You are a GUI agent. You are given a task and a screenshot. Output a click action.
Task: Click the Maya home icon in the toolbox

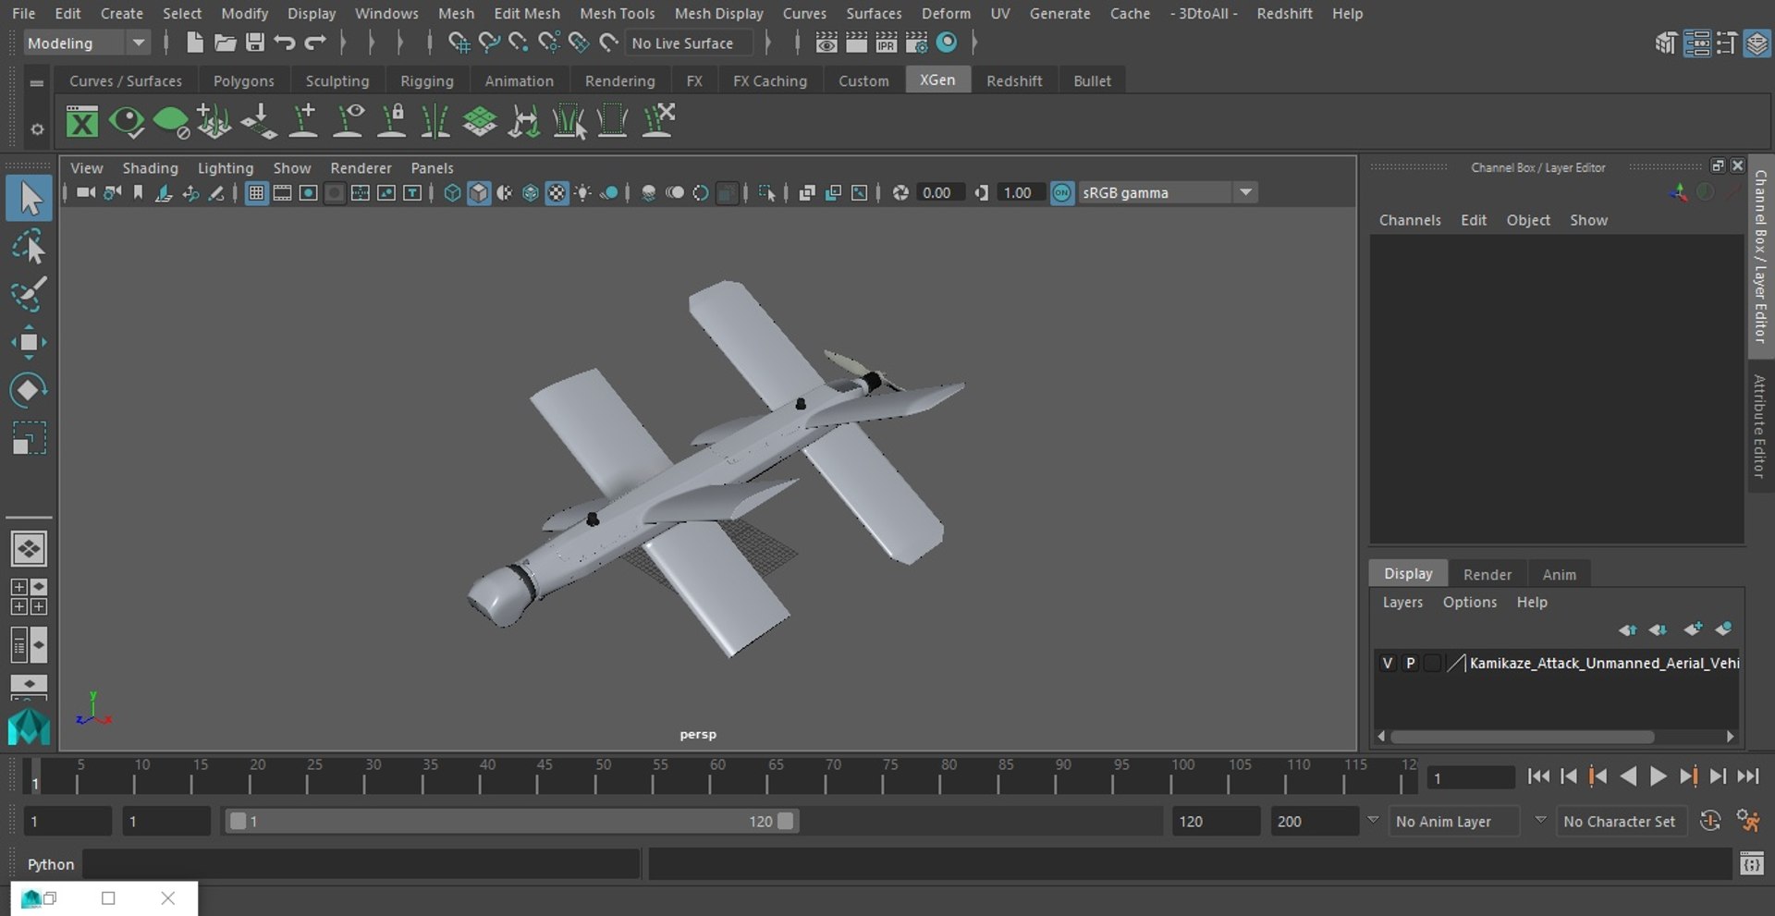tap(29, 727)
